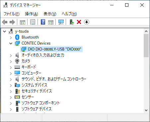Viewport: 150px width, 122px height.
Task: Click the サウンド、ビデオ speaker icon
Action: (x=17, y=79)
